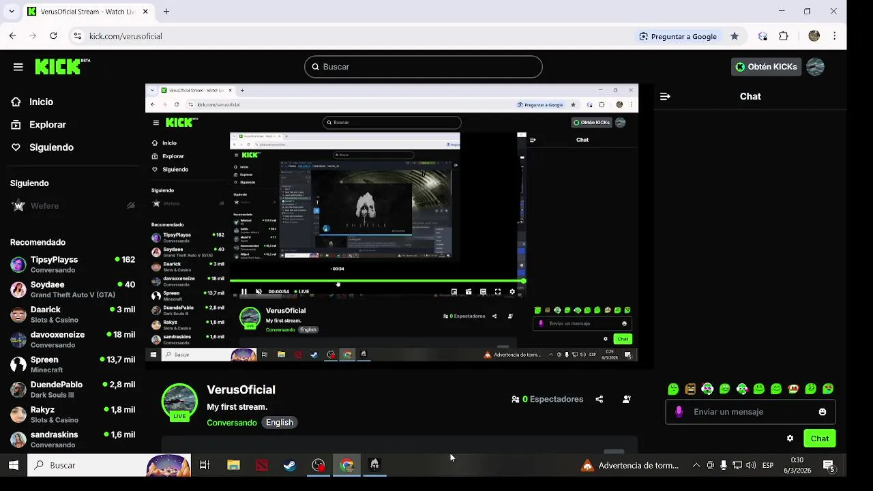The height and width of the screenshot is (491, 873).
Task: Open followed channel Wefere
Action: click(x=72, y=206)
